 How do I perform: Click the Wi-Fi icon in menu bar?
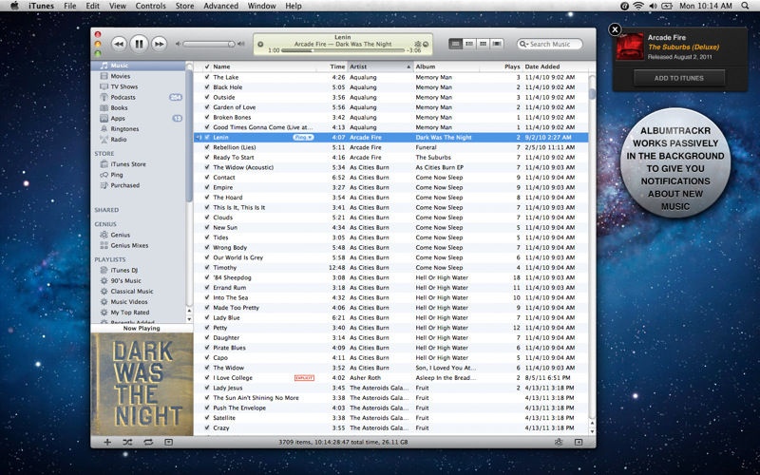tap(638, 6)
